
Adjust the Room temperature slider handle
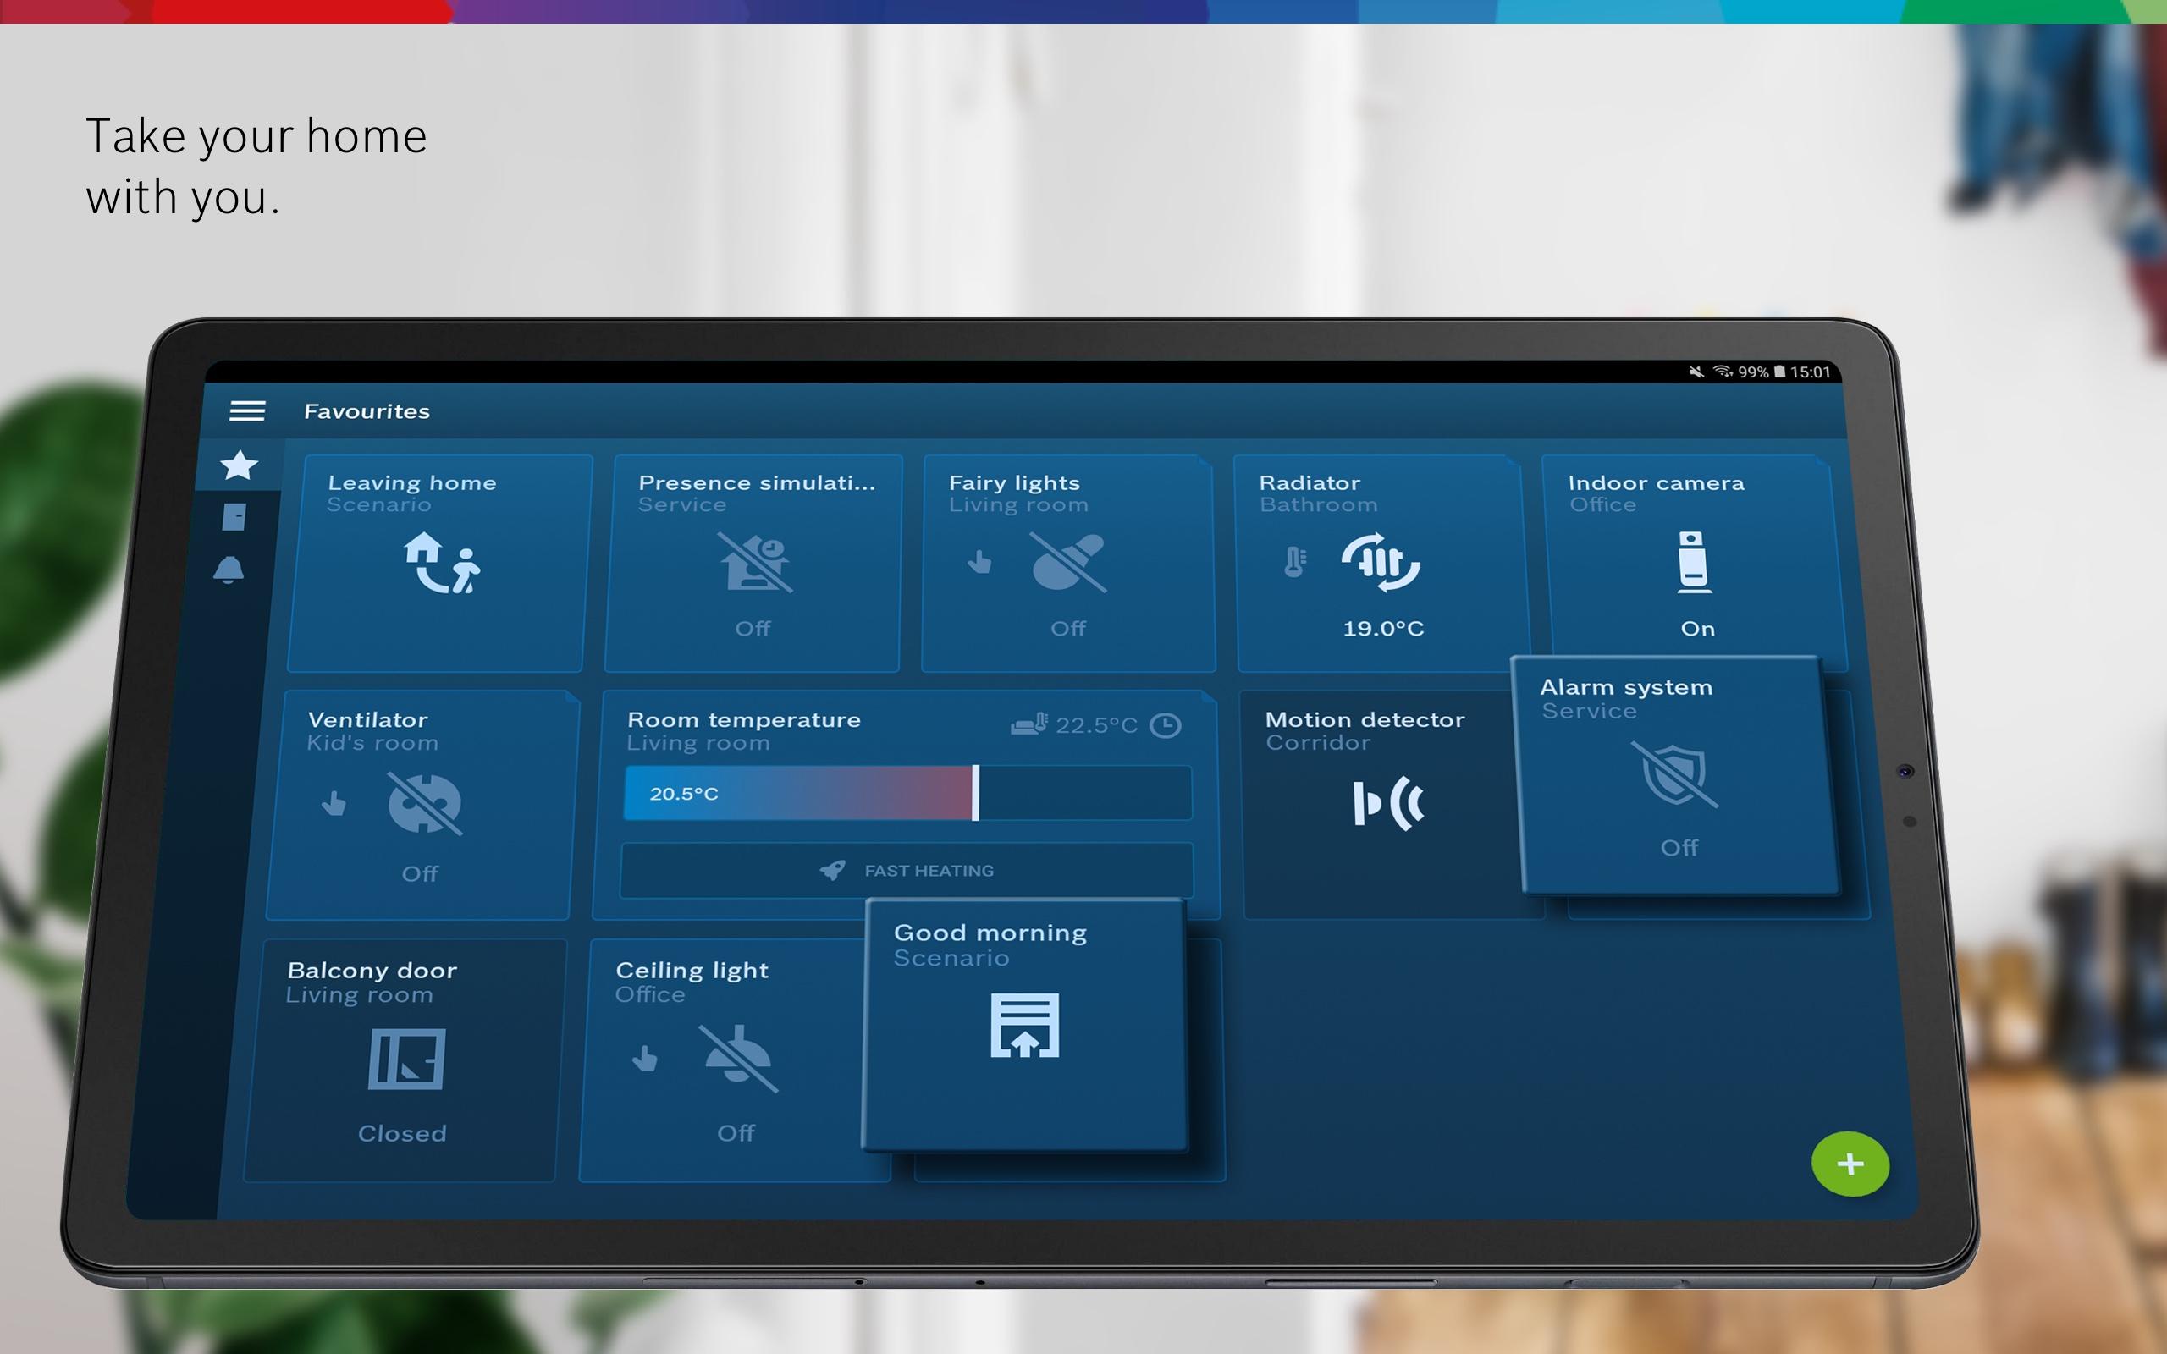pos(975,793)
